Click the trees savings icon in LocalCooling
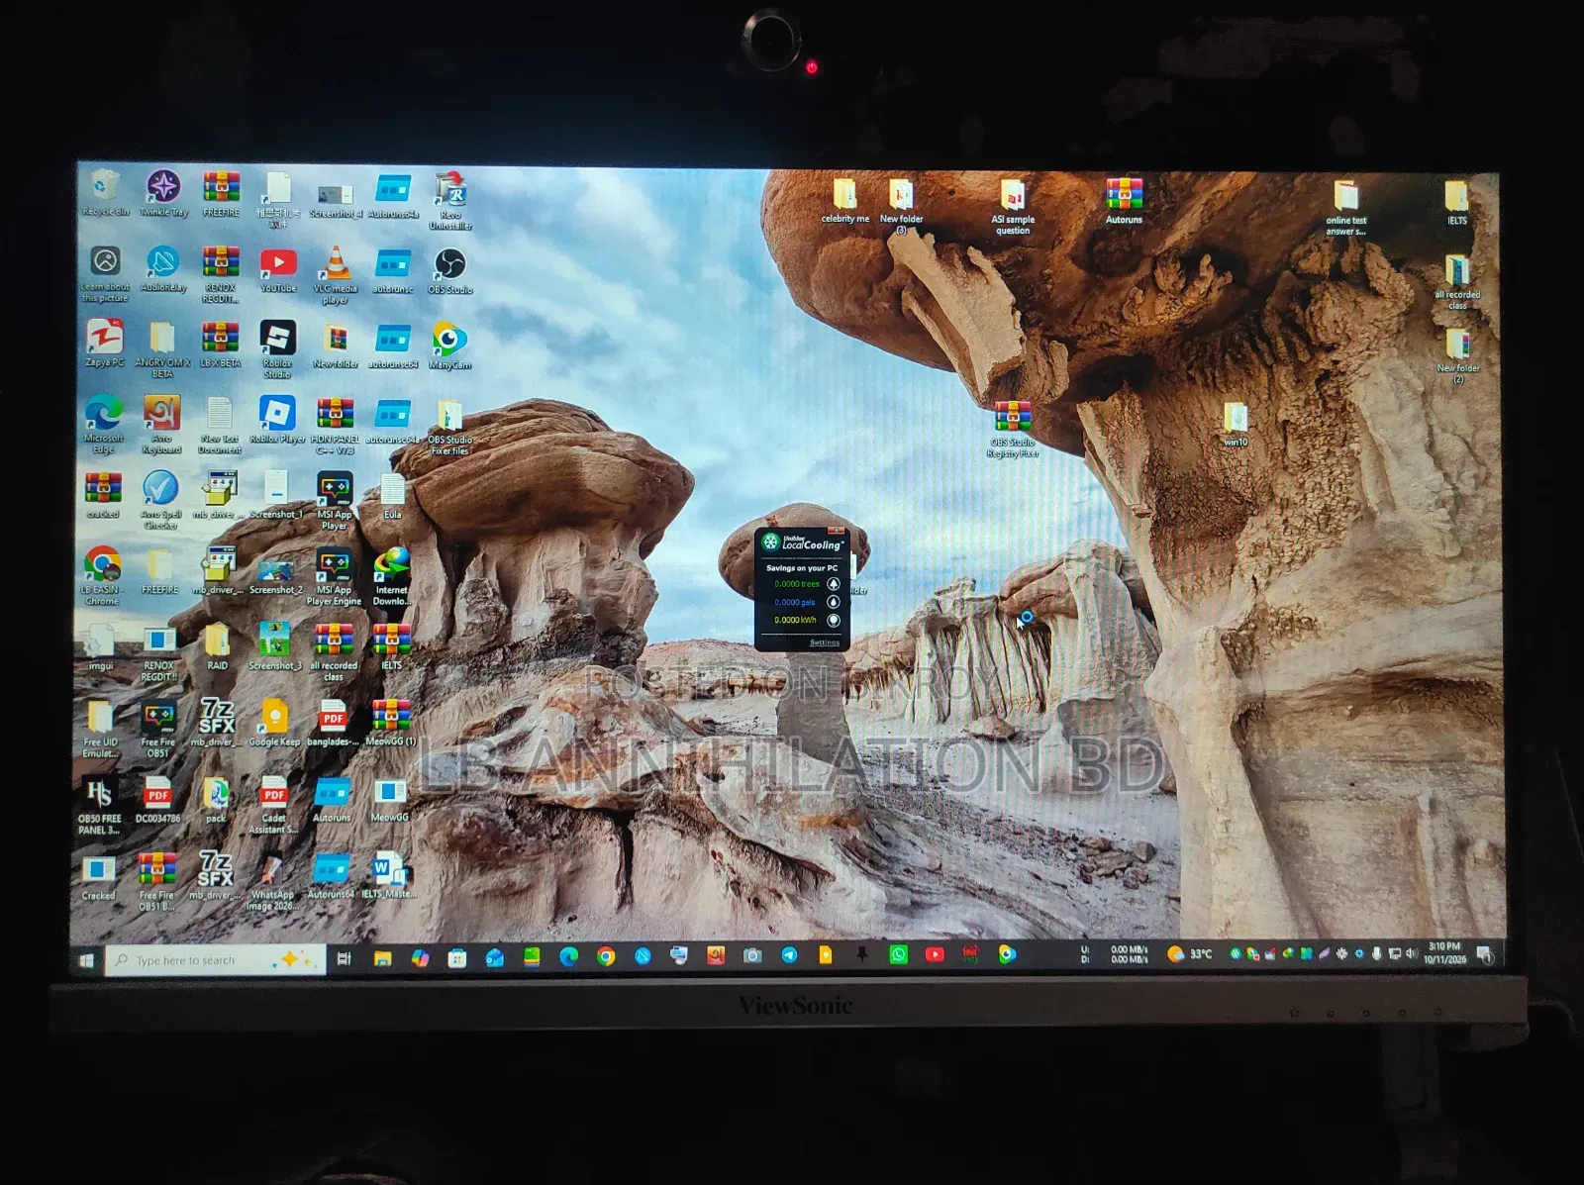 (x=834, y=584)
